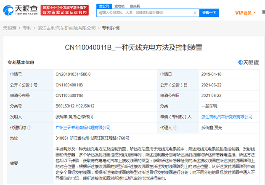265x185 pixels.
Task: Select the 查公司 search tab
Action: [x=104, y=6]
